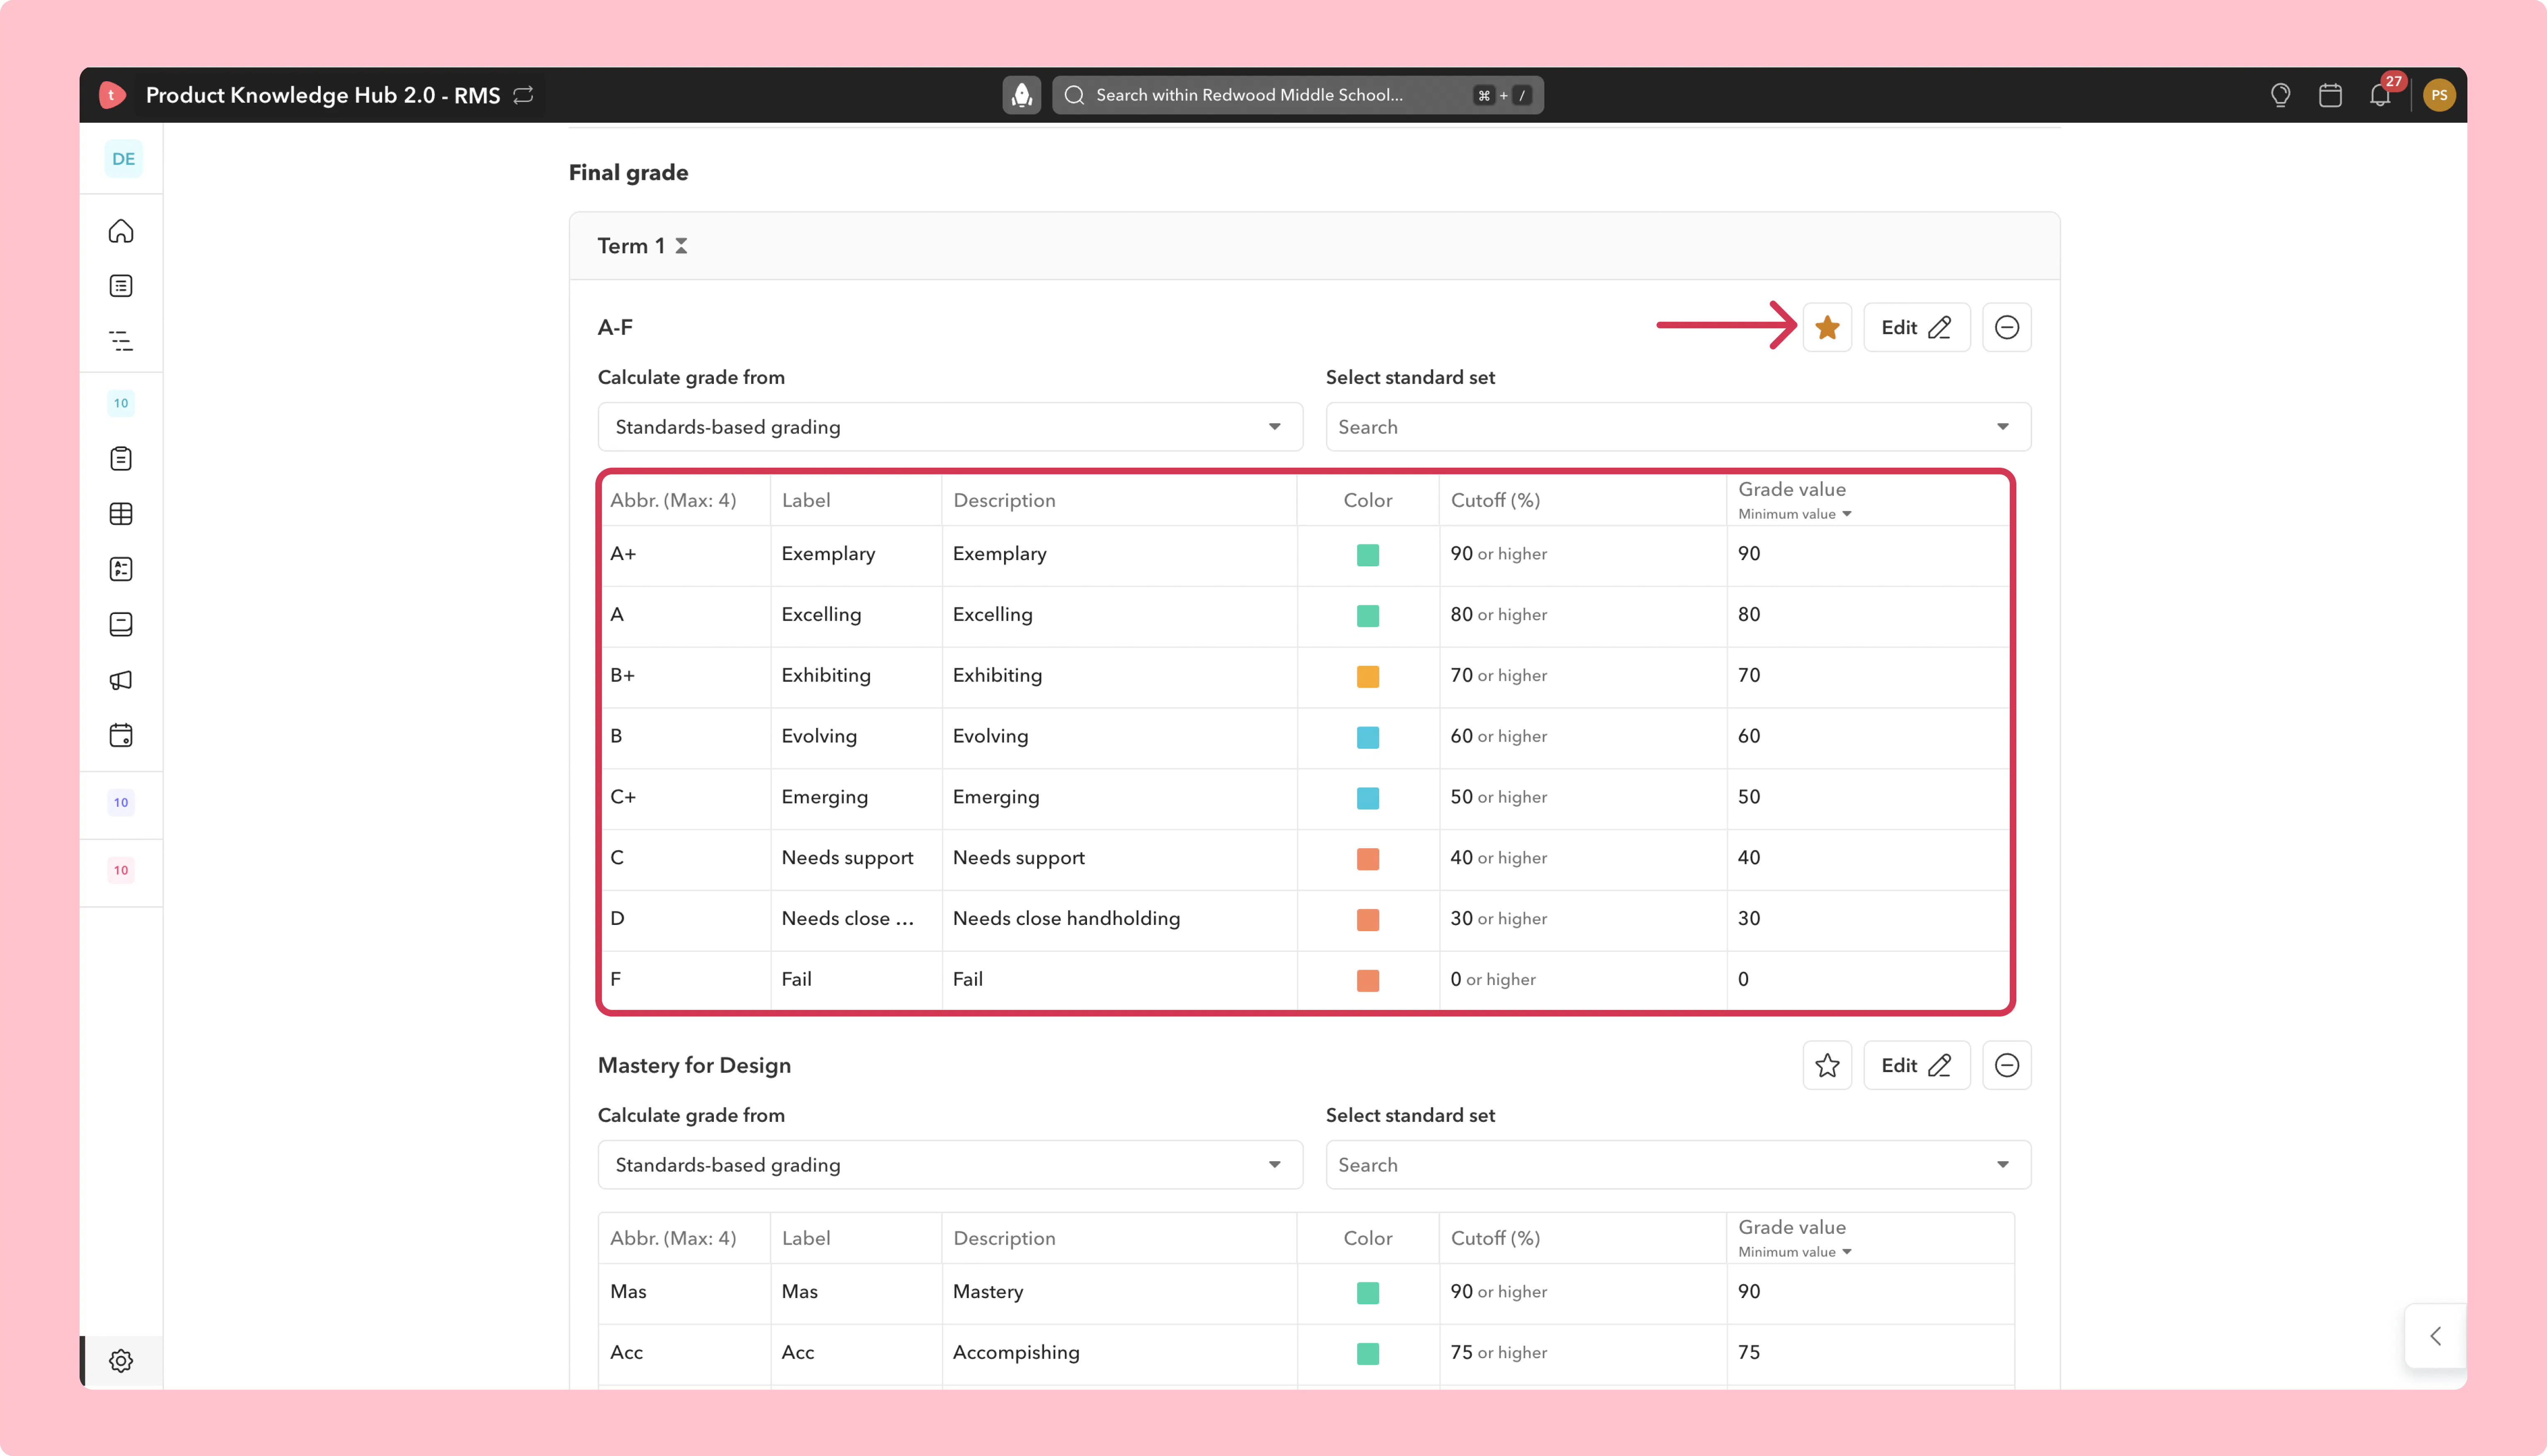Viewport: 2547px width, 1456px height.
Task: Expand the collapsed side panel chevron
Action: coord(2436,1336)
